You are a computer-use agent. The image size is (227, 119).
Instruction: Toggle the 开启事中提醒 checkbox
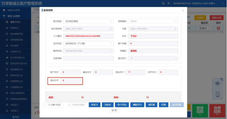69,105
